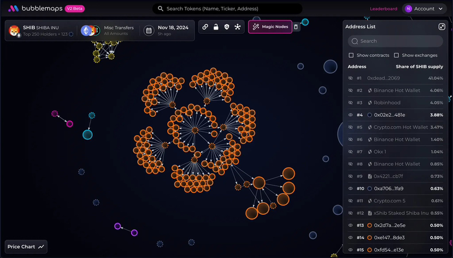Click the cluster nodes icon in toolbar
Screen dimensions: 453x258
pos(238,27)
